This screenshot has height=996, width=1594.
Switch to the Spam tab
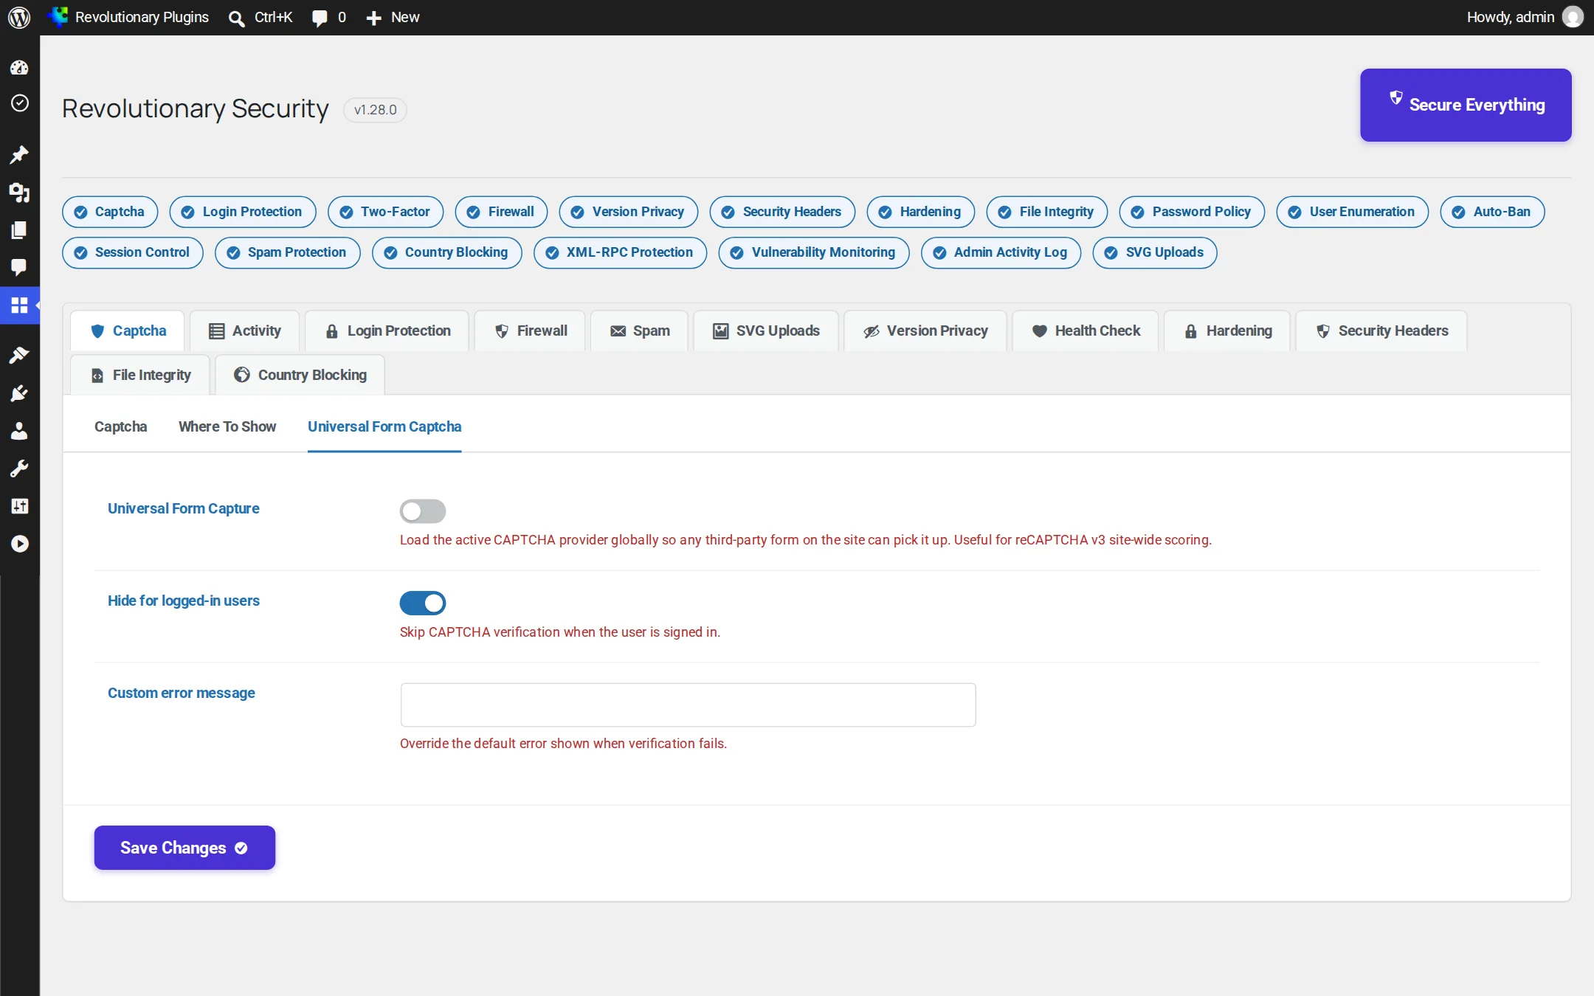(640, 331)
